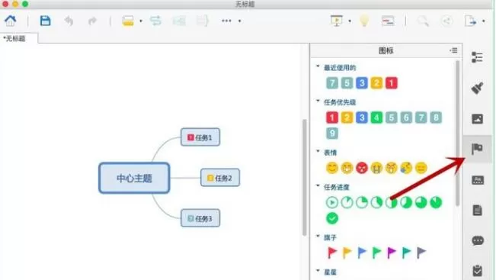Open the search magnifier icon
The image size is (496, 280).
[x=423, y=21]
